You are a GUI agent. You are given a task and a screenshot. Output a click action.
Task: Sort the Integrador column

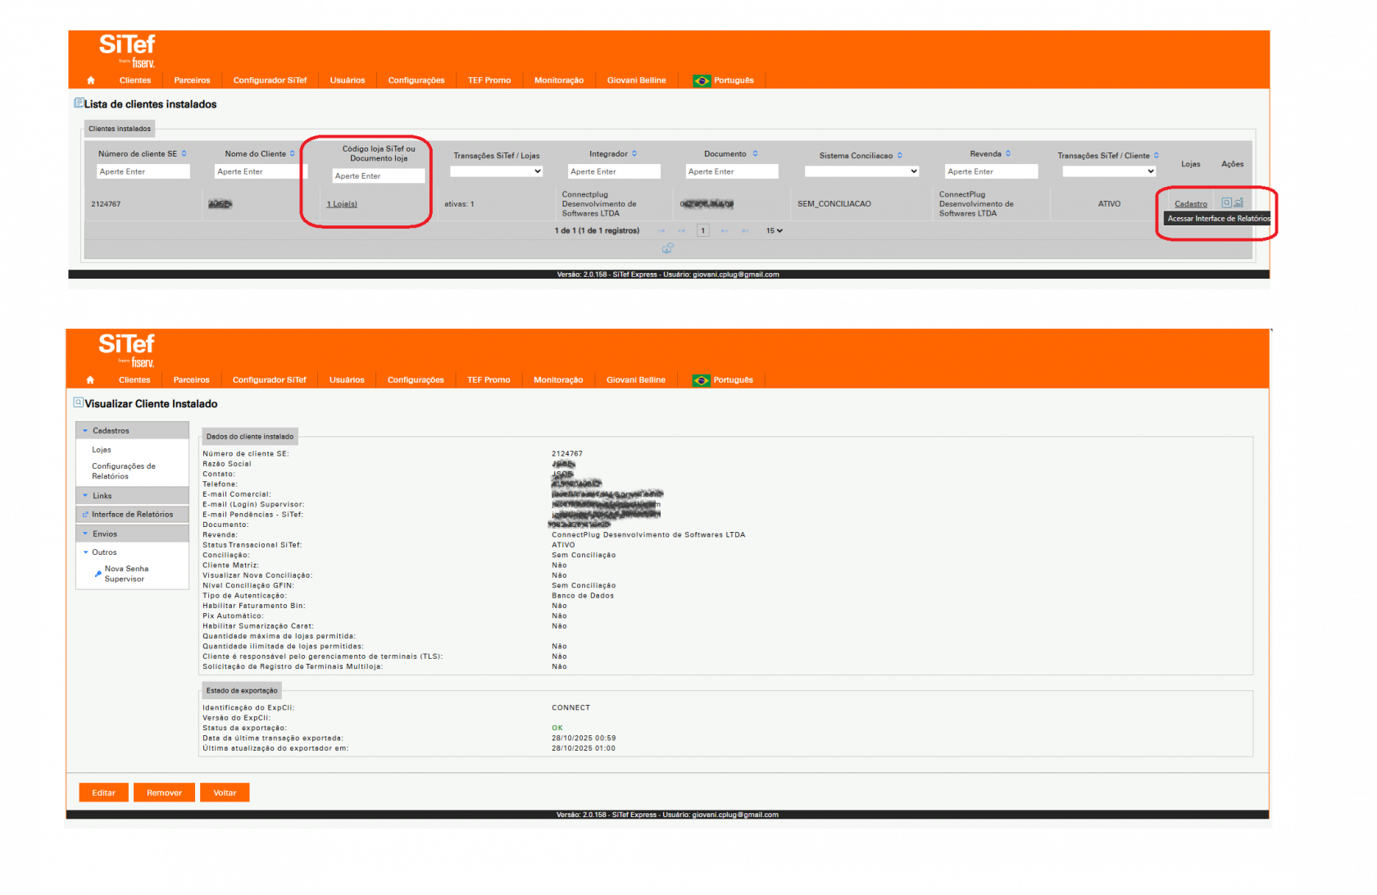(x=634, y=154)
